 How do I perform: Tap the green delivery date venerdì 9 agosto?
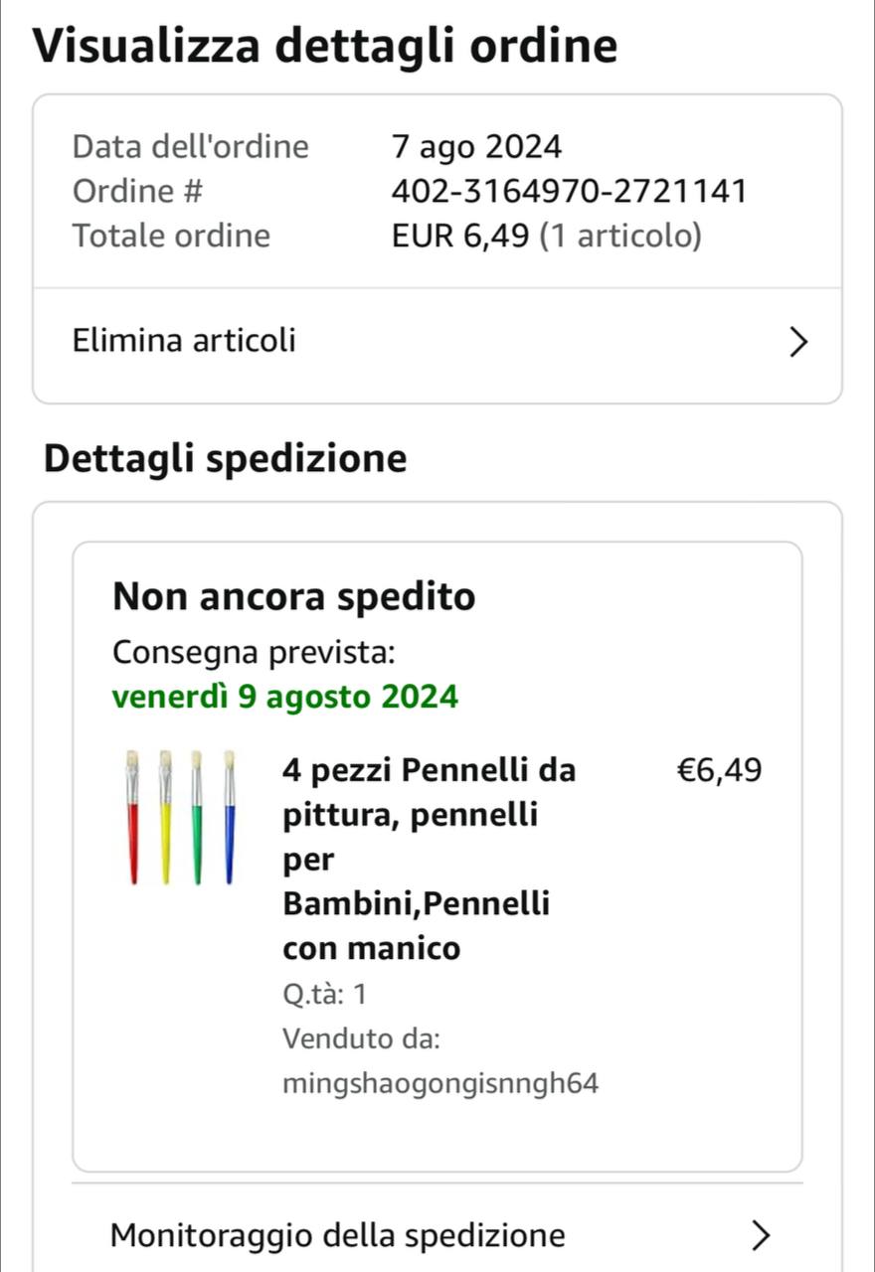(x=285, y=697)
